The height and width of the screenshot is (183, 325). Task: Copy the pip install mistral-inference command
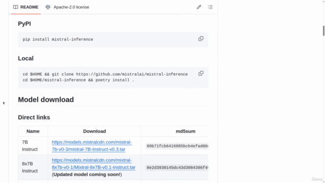click(201, 39)
